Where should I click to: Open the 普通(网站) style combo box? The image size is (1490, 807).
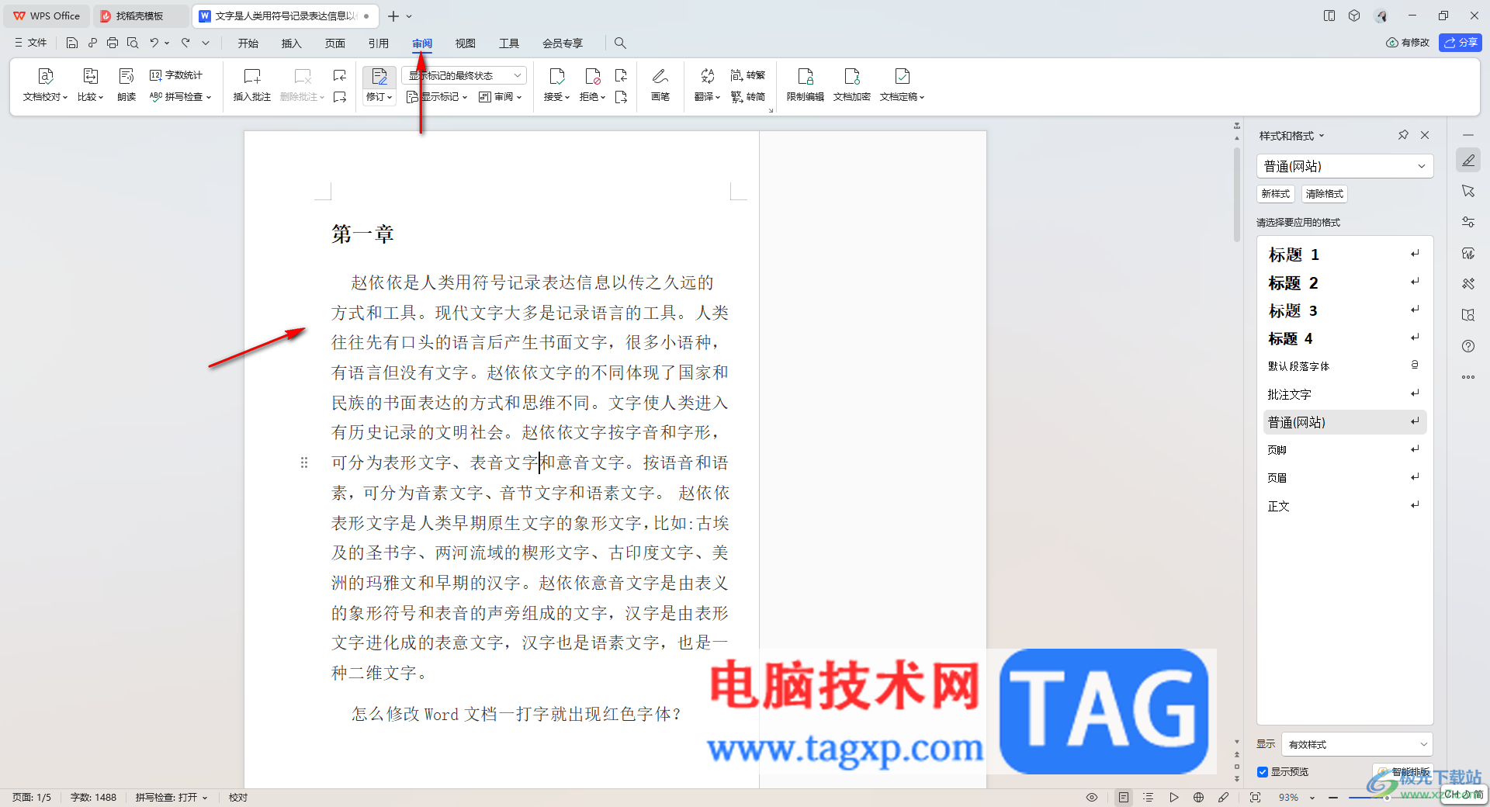pos(1345,166)
